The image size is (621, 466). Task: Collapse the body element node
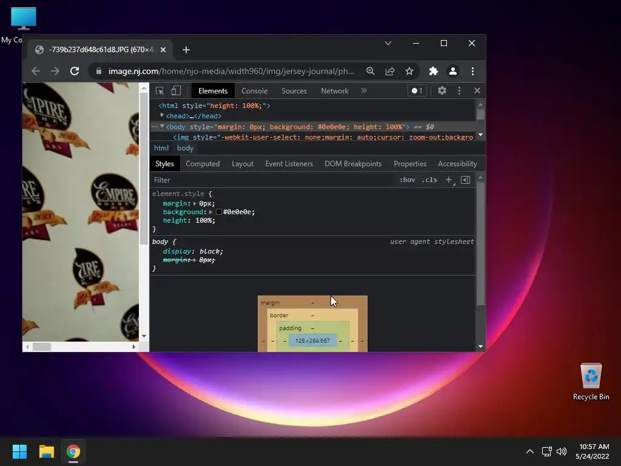[162, 126]
